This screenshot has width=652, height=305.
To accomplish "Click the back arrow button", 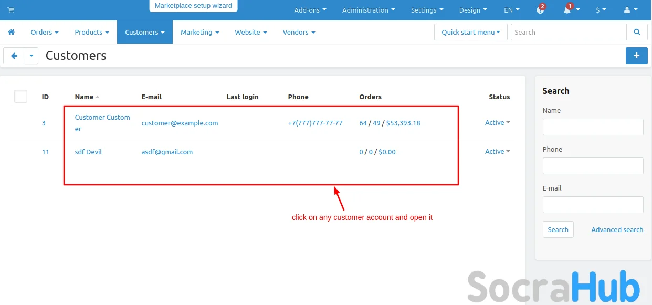I will click(14, 56).
